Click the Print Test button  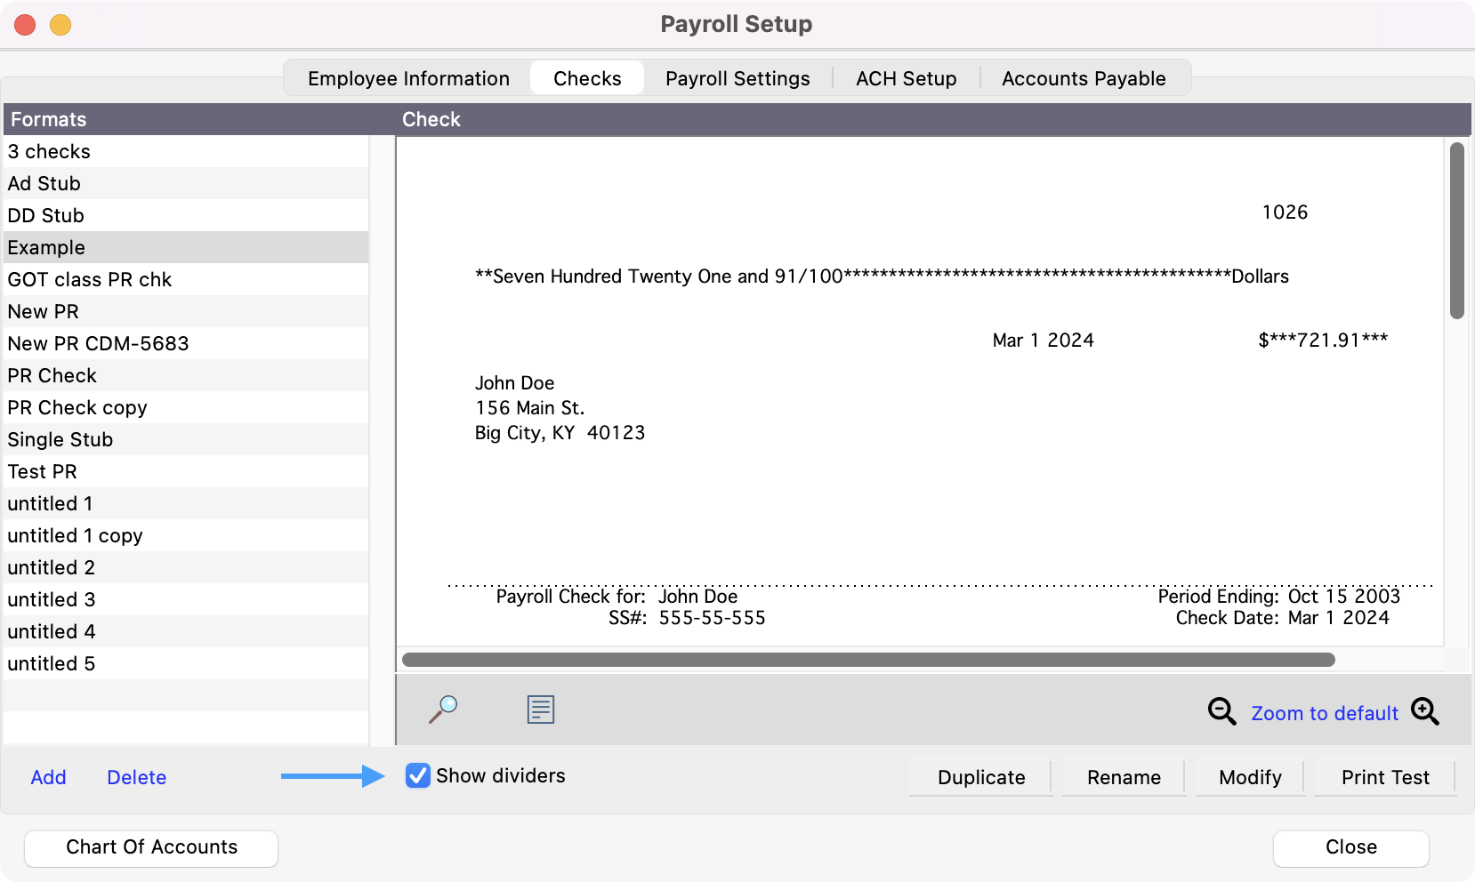(1384, 777)
